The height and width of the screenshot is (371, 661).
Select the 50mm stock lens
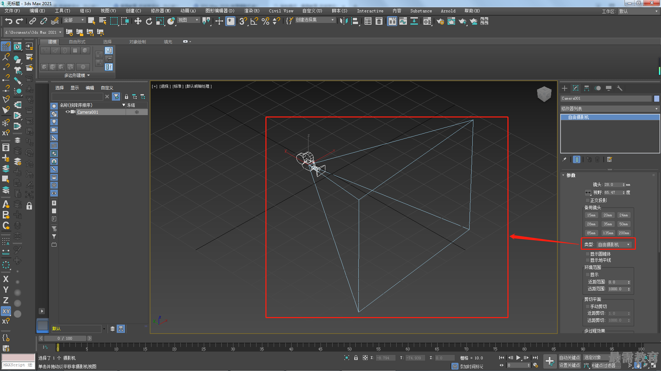pyautogui.click(x=623, y=224)
